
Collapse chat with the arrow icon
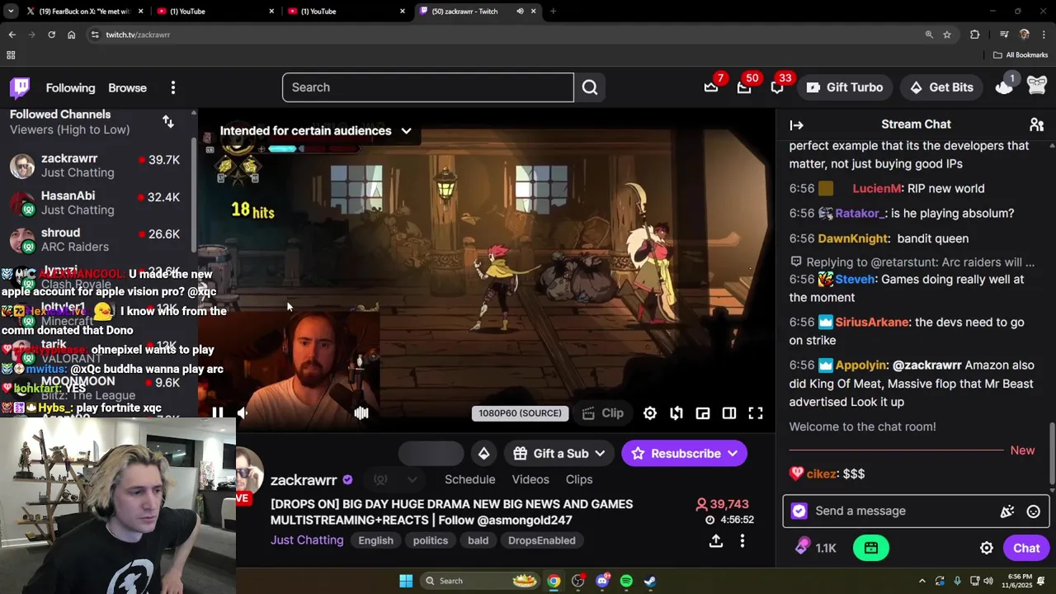[796, 125]
